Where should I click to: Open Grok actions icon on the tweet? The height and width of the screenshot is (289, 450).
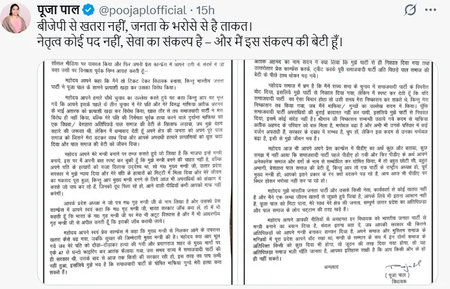tap(410, 10)
